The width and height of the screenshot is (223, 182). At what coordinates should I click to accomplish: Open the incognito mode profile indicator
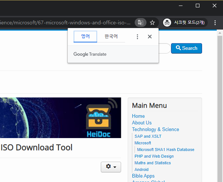[x=185, y=23]
